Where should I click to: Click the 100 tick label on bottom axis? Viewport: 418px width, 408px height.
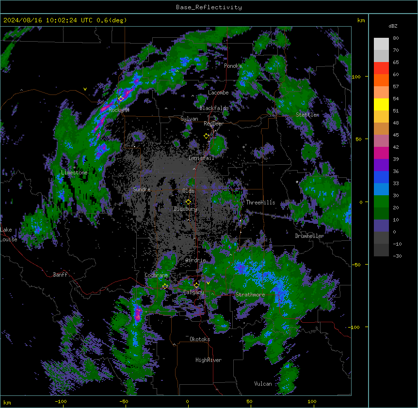click(x=312, y=401)
